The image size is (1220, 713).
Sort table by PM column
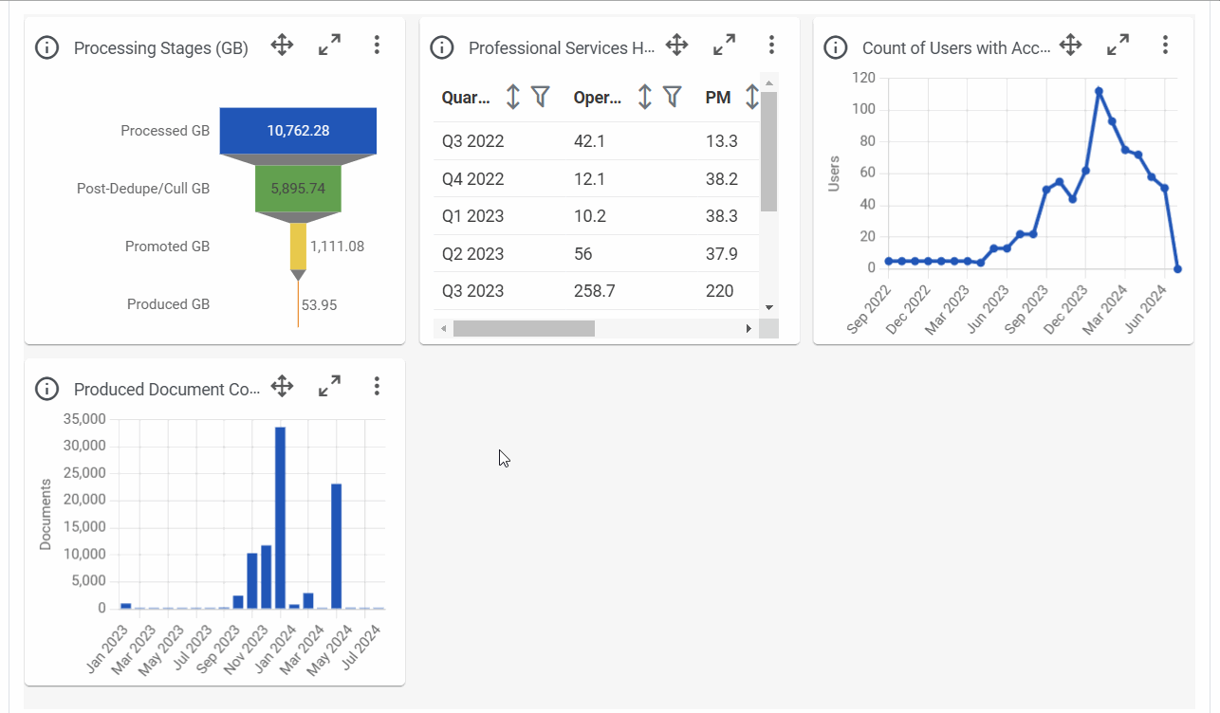[x=752, y=97]
